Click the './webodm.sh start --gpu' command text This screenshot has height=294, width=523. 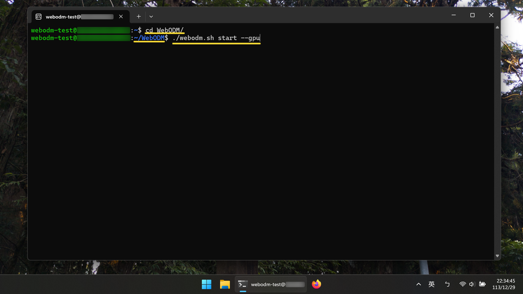pos(216,38)
